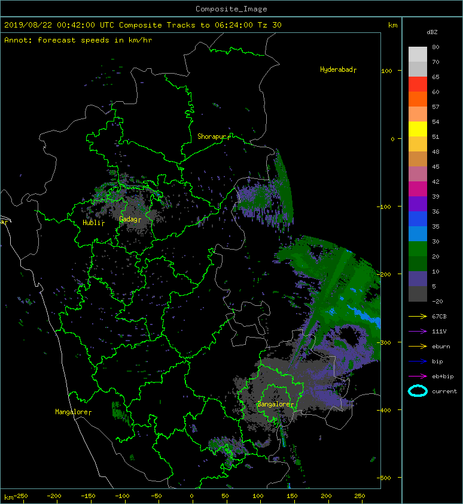This screenshot has width=463, height=504.
Task: Click the Mangalore city label
Action: click(x=73, y=412)
